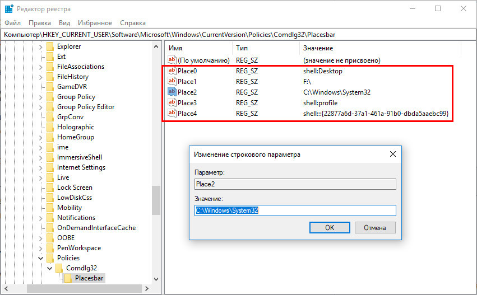Click the registry path address bar
The height and width of the screenshot is (295, 477).
(x=238, y=35)
